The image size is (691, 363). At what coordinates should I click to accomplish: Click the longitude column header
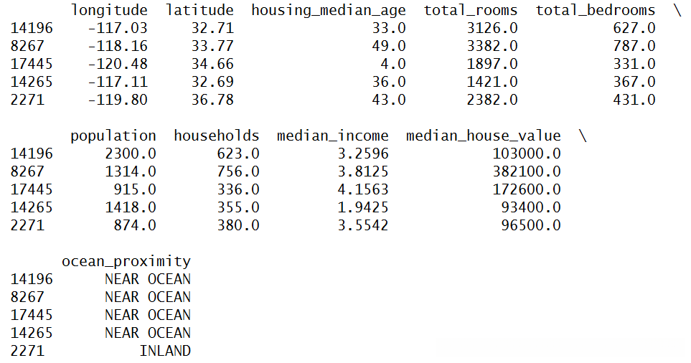tap(109, 10)
